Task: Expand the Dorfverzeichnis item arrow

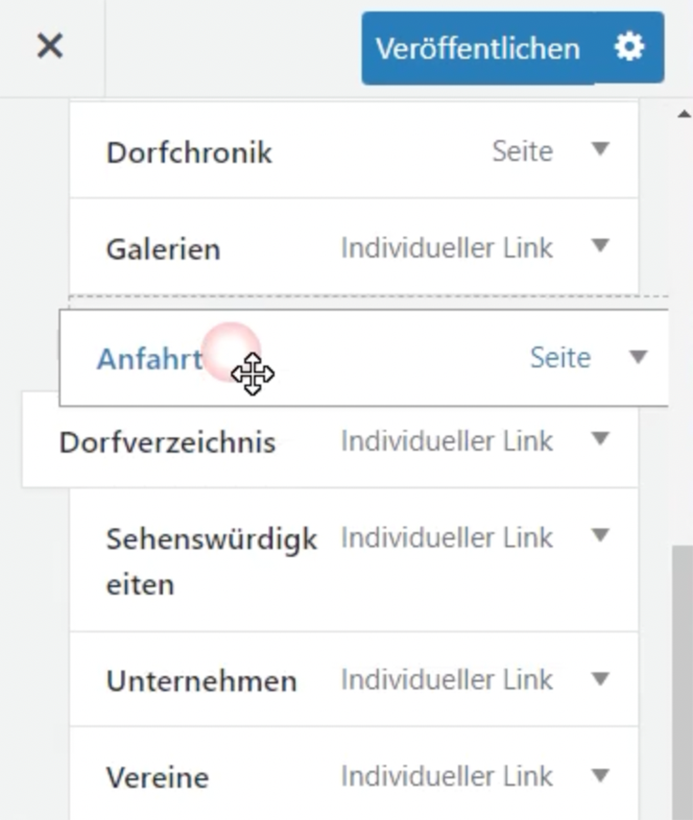Action: click(x=599, y=440)
